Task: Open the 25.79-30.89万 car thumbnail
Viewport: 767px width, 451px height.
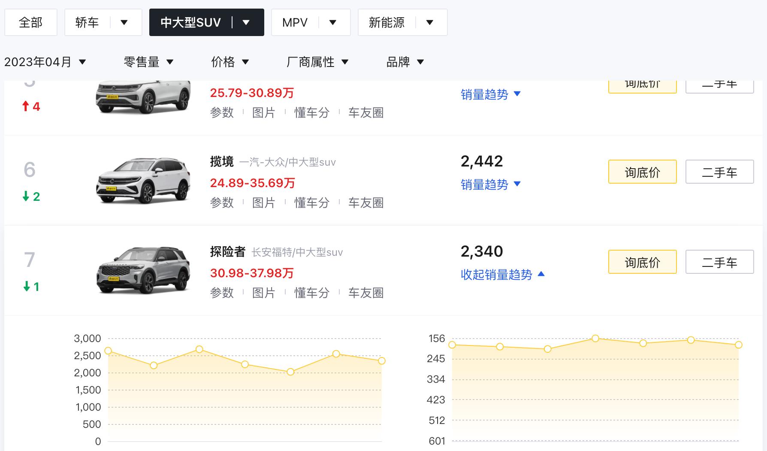Action: [x=143, y=97]
